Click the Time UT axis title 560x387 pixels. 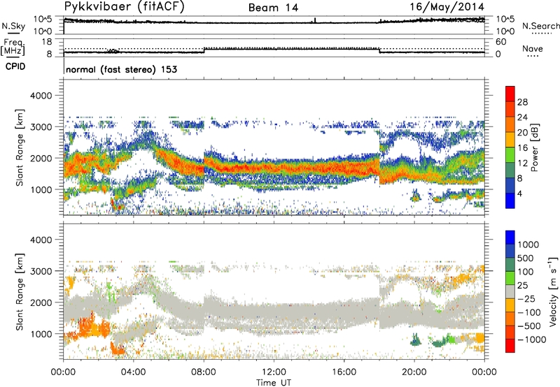tap(274, 383)
